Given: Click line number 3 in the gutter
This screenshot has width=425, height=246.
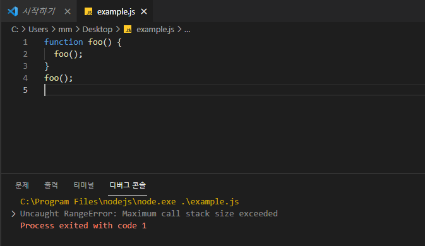Looking at the screenshot, I should pos(25,66).
